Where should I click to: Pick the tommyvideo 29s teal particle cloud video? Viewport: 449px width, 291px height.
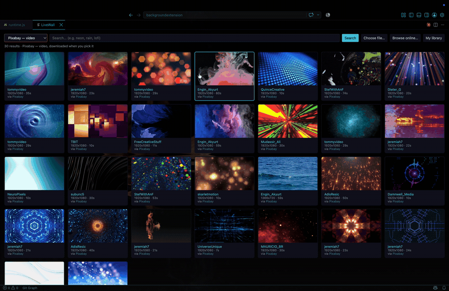pos(351,129)
